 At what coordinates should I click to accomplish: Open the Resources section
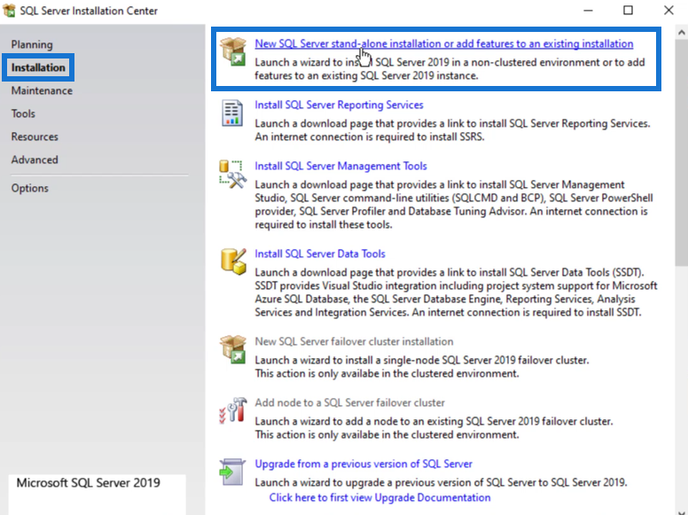click(x=35, y=137)
